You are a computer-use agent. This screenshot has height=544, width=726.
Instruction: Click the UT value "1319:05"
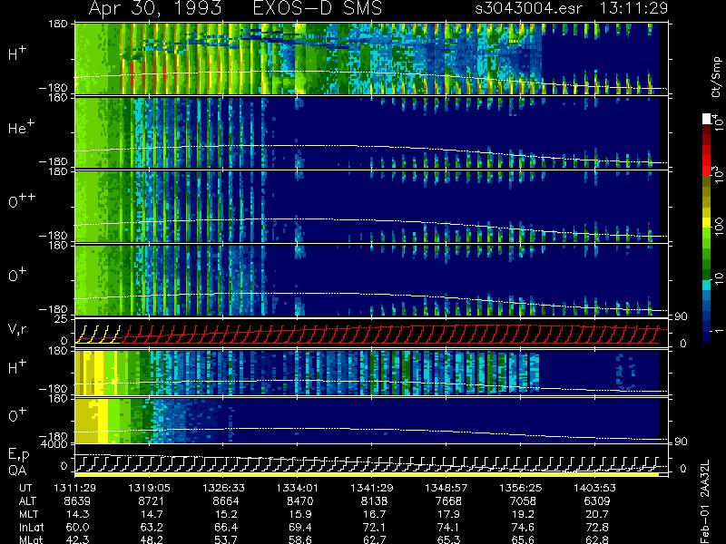coord(149,488)
